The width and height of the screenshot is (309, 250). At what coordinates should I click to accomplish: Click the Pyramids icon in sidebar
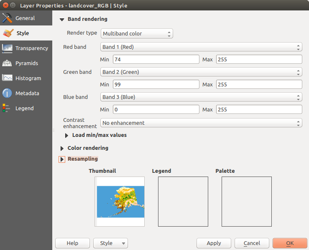tap(7, 63)
